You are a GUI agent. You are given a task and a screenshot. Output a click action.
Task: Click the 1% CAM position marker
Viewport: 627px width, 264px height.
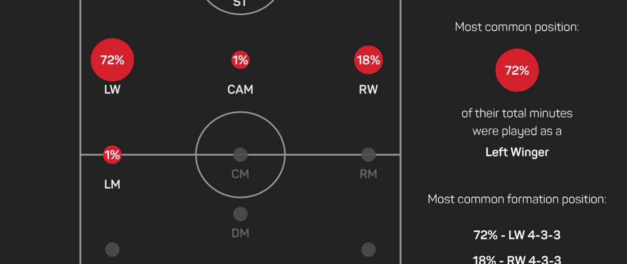click(x=240, y=60)
